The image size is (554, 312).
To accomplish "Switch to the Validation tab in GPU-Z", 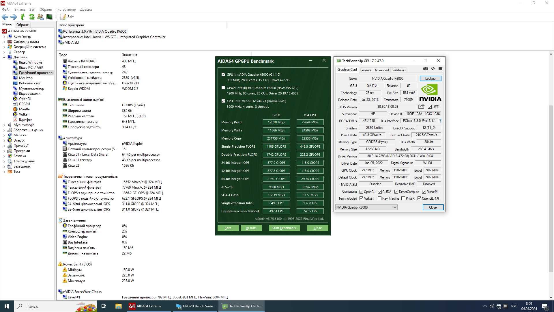I will (399, 70).
